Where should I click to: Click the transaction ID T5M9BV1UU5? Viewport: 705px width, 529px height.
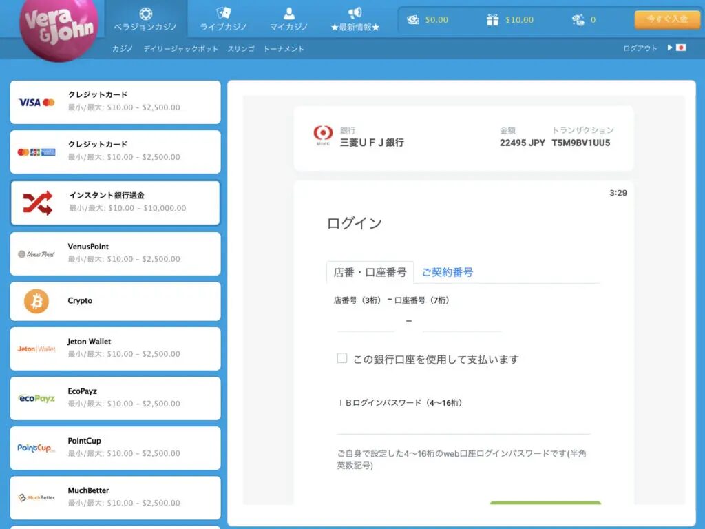(581, 143)
